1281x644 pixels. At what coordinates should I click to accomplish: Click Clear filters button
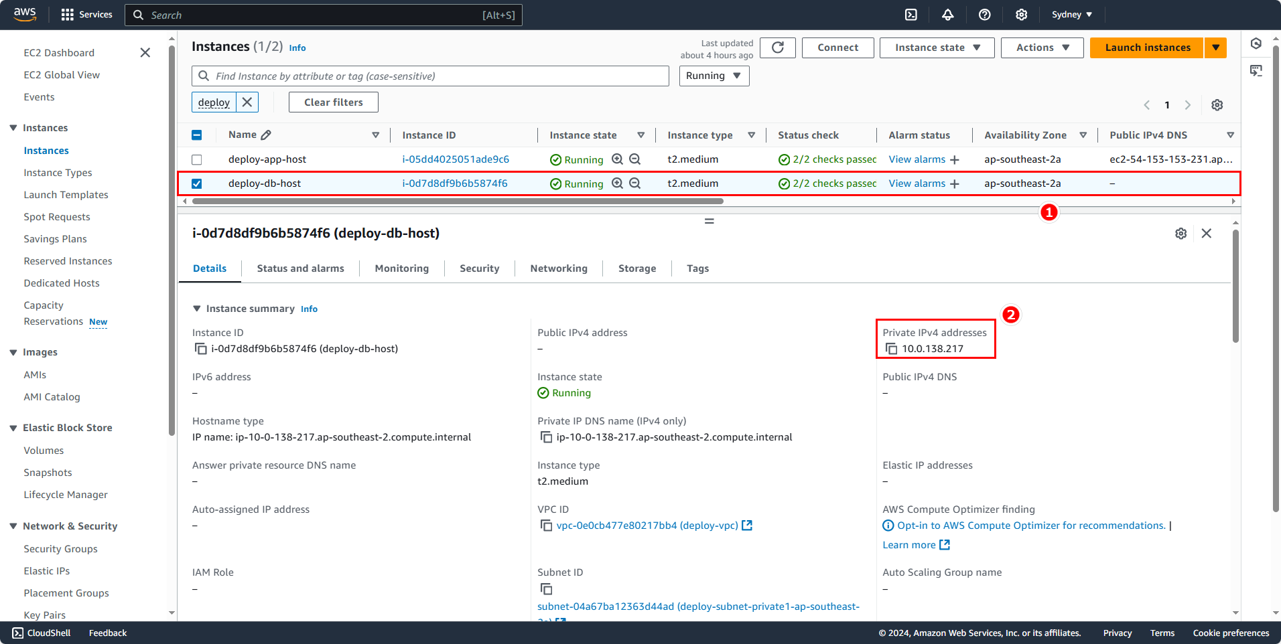coord(334,102)
